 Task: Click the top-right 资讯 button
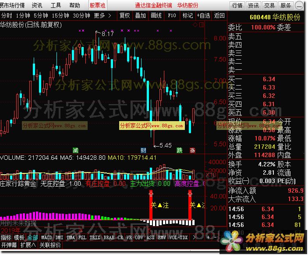[x=253, y=6]
